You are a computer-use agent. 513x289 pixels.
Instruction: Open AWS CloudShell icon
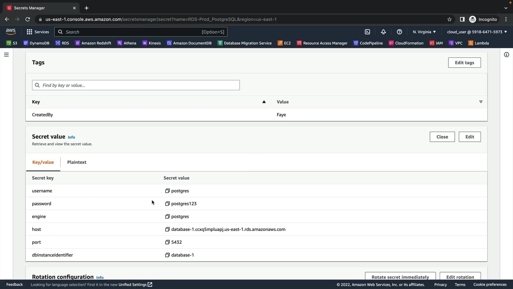367,32
